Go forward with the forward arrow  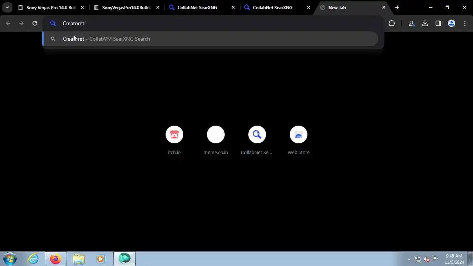21,23
